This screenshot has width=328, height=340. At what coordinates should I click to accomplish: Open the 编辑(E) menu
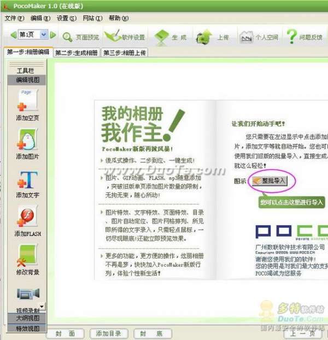(x=40, y=18)
